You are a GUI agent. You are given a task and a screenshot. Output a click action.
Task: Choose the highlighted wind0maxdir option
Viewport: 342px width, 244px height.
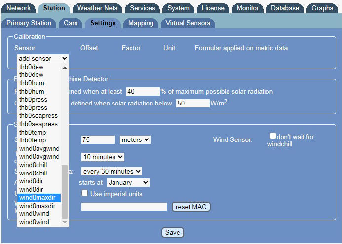click(x=39, y=198)
